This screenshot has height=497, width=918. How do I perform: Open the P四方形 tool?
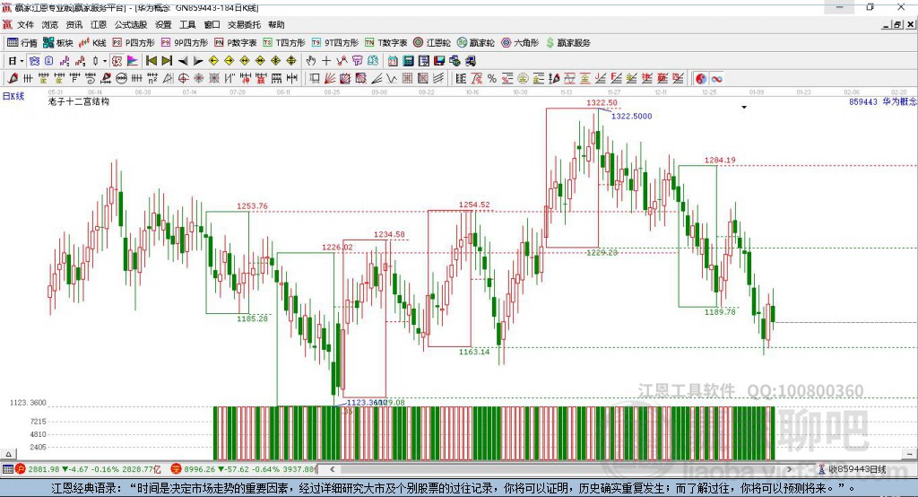[x=134, y=43]
